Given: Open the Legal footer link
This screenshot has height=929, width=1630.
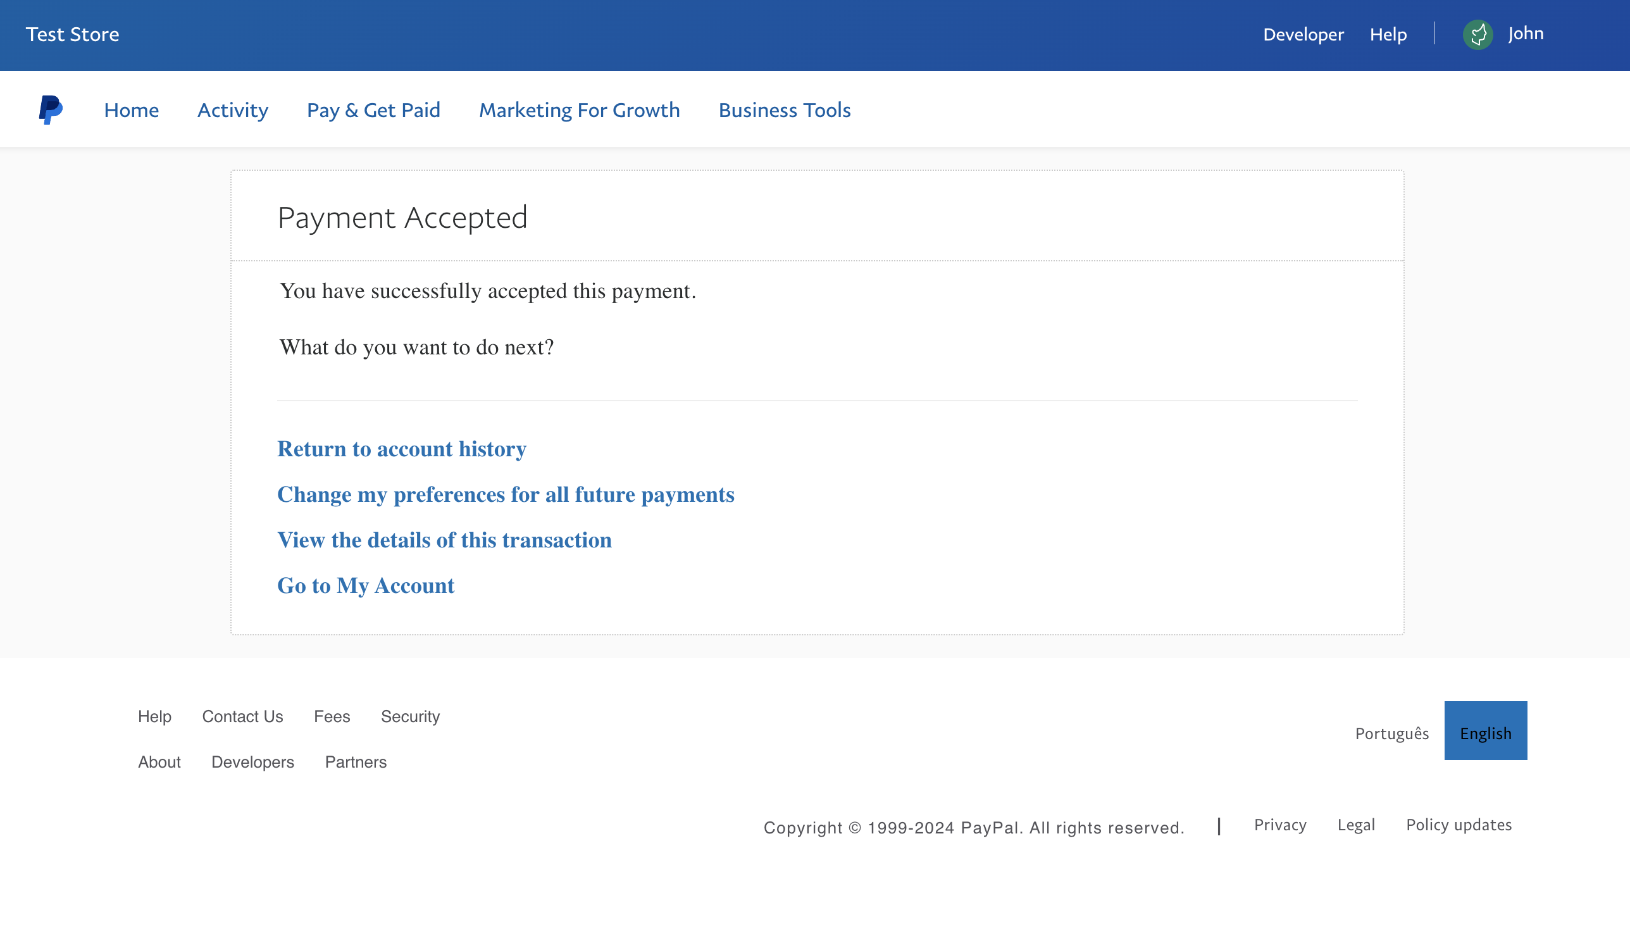Looking at the screenshot, I should pos(1356,825).
